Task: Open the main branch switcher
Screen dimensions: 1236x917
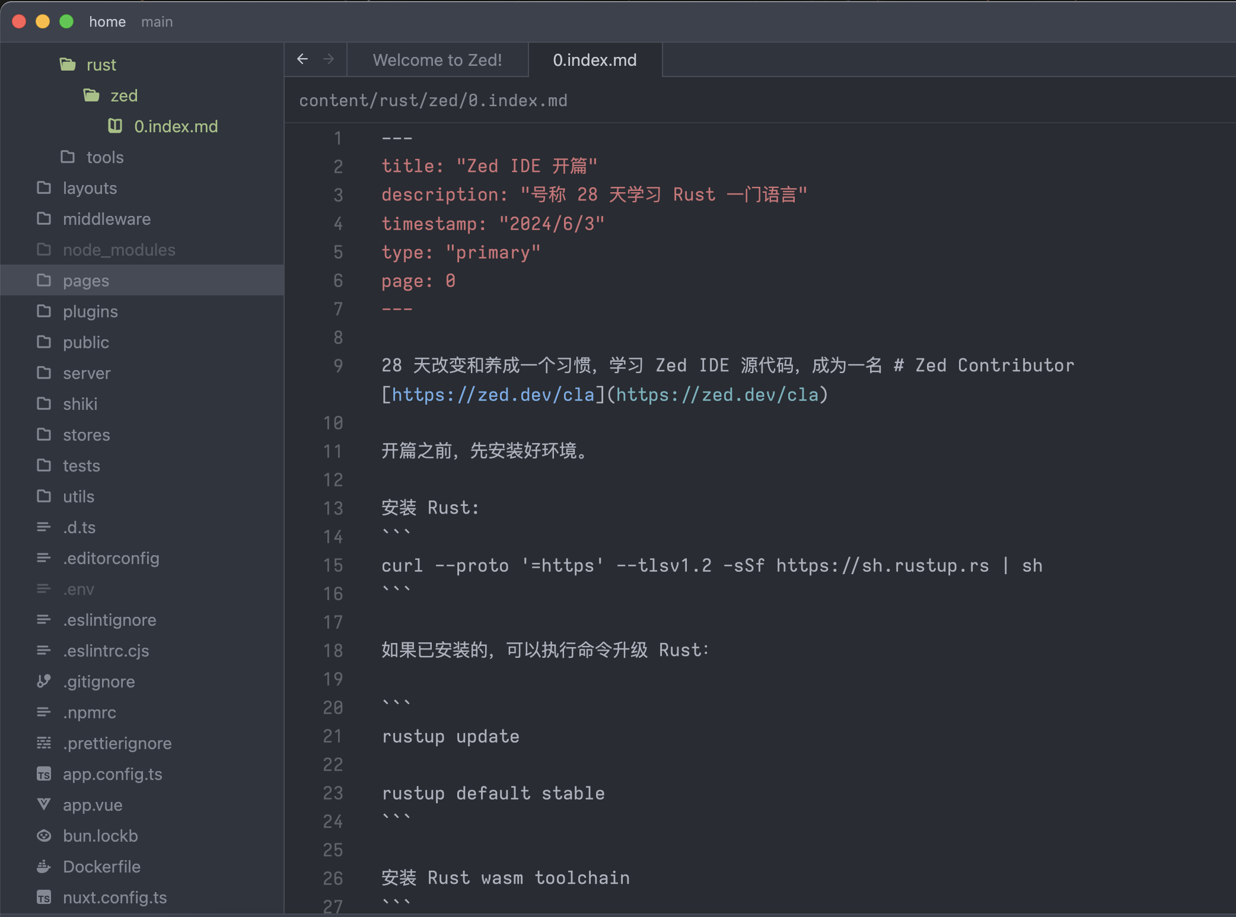Action: pyautogui.click(x=157, y=22)
